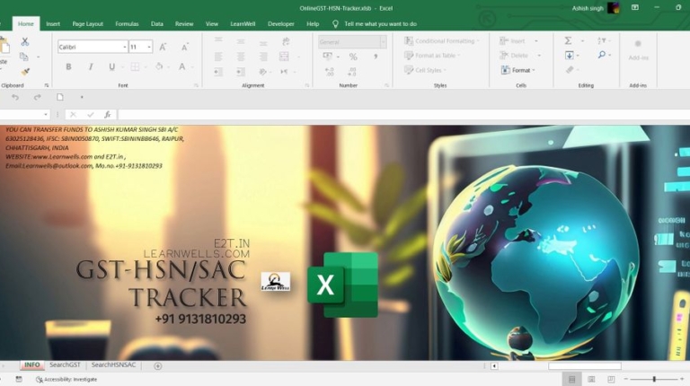The width and height of the screenshot is (690, 386).
Task: Toggle Italic formatting
Action: pyautogui.click(x=91, y=66)
